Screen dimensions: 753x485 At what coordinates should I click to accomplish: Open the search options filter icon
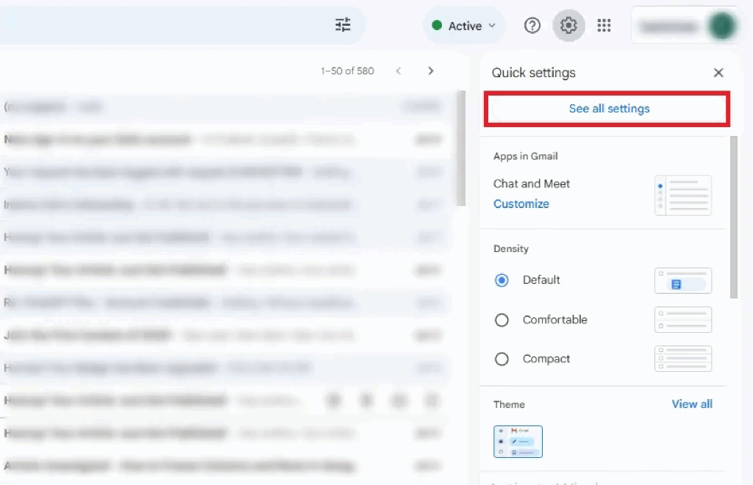point(343,26)
